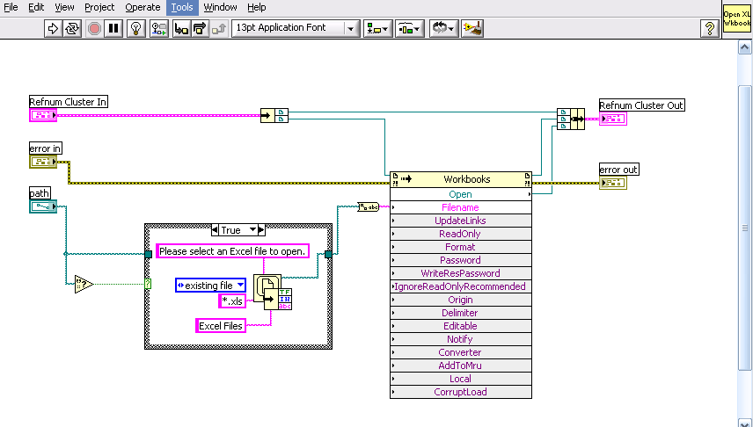Click the Format parameter row
The height and width of the screenshot is (427, 753).
pyautogui.click(x=461, y=247)
